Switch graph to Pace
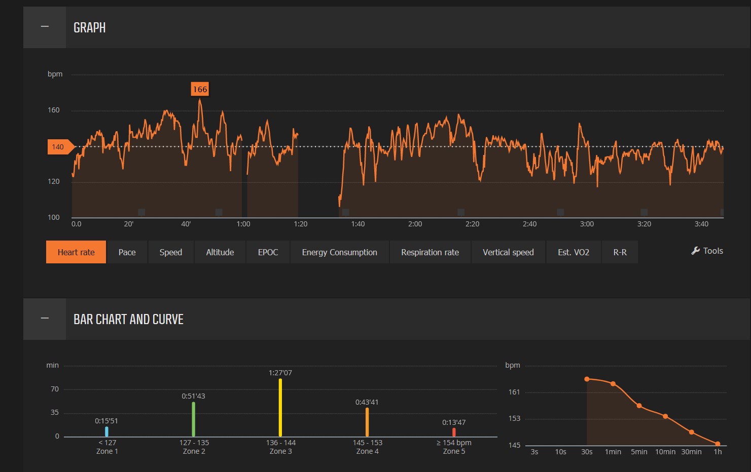 pyautogui.click(x=127, y=252)
